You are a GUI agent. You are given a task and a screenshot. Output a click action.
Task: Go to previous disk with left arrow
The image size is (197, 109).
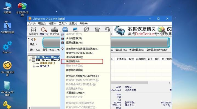32,39
